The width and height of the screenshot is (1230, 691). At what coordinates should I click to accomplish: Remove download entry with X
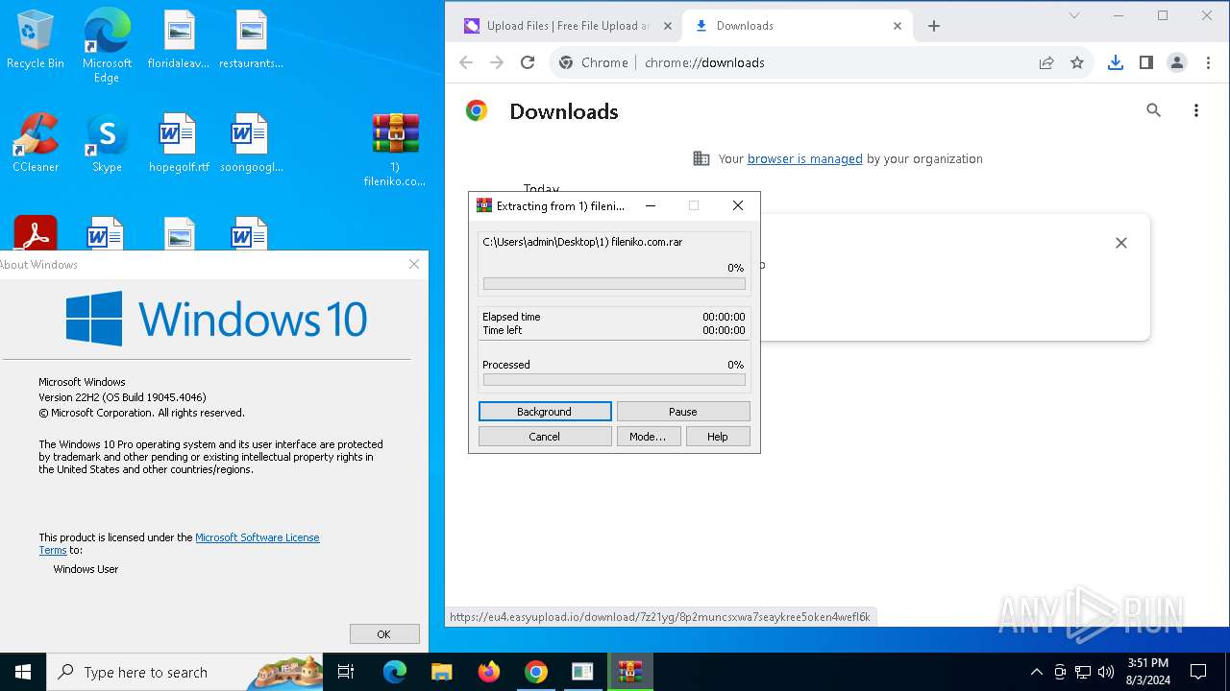1121,243
